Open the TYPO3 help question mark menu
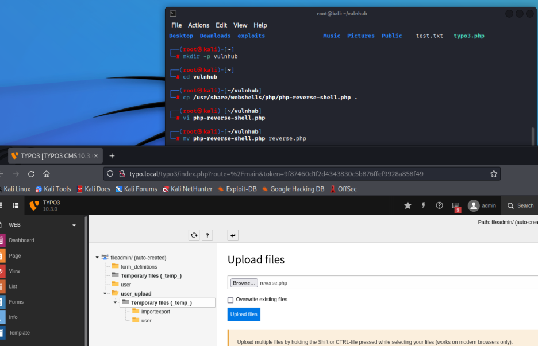The width and height of the screenshot is (538, 346). click(x=439, y=205)
